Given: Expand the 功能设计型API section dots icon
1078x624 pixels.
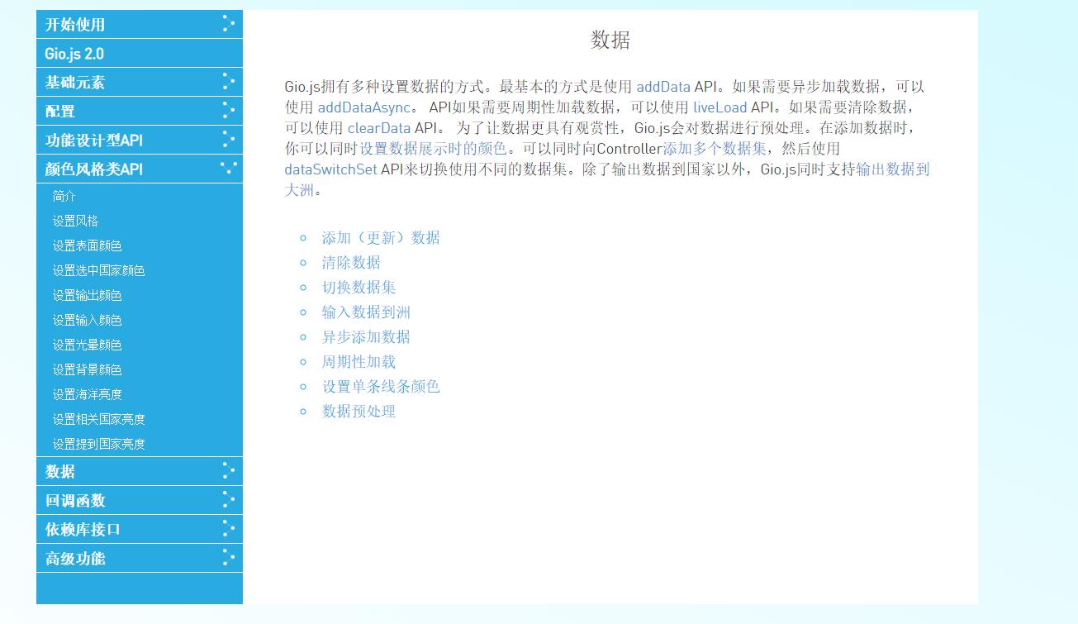Looking at the screenshot, I should [x=229, y=140].
